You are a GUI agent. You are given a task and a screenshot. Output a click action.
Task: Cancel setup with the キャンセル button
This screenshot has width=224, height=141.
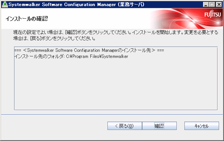[x=202, y=126]
